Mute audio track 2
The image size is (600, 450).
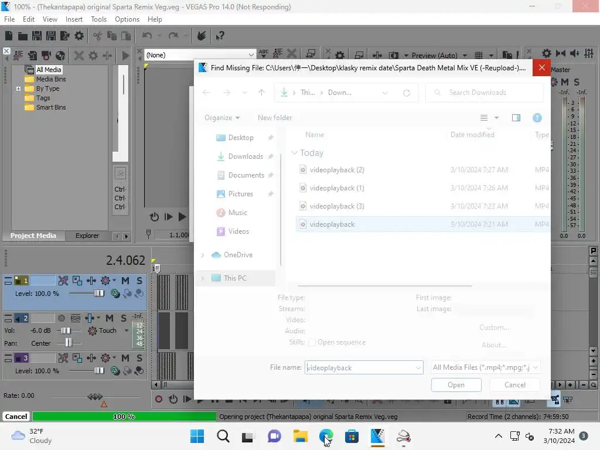pyautogui.click(x=110, y=318)
